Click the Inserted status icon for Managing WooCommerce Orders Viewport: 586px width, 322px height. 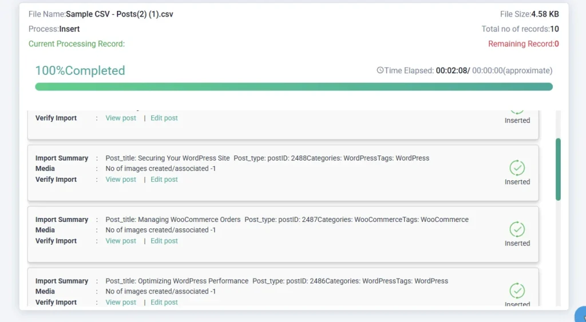coord(517,229)
